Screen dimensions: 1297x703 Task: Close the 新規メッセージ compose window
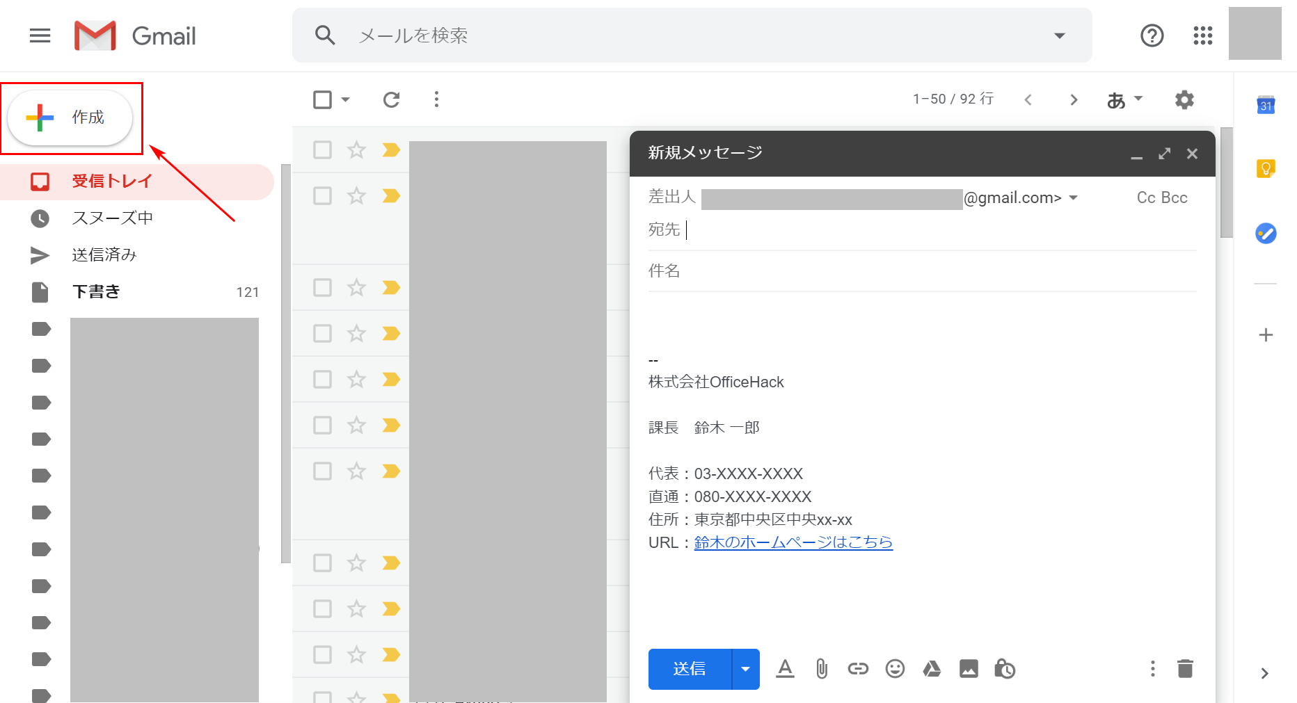[x=1192, y=154]
